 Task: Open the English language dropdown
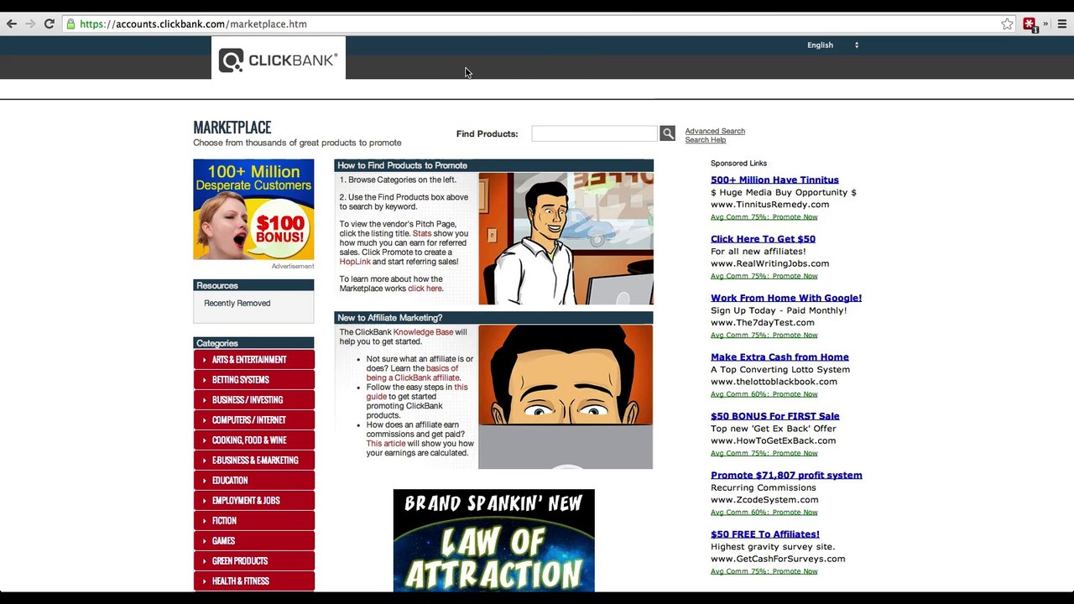tap(832, 44)
